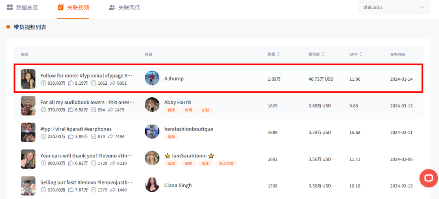Open the 数据总览 tab
Viewport: 439px width, 199px height.
(x=22, y=8)
